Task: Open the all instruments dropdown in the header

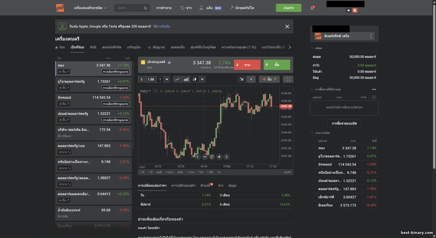Action: pos(90,8)
